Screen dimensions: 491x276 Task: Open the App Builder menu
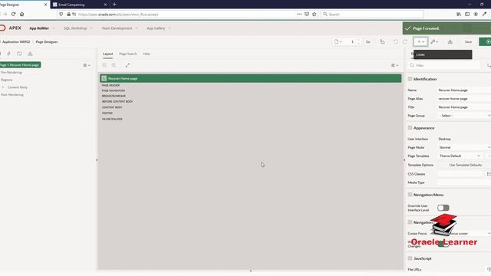[x=42, y=28]
